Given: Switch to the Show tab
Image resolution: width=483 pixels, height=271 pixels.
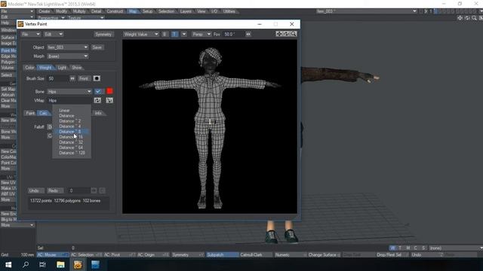Looking at the screenshot, I should coord(76,68).
